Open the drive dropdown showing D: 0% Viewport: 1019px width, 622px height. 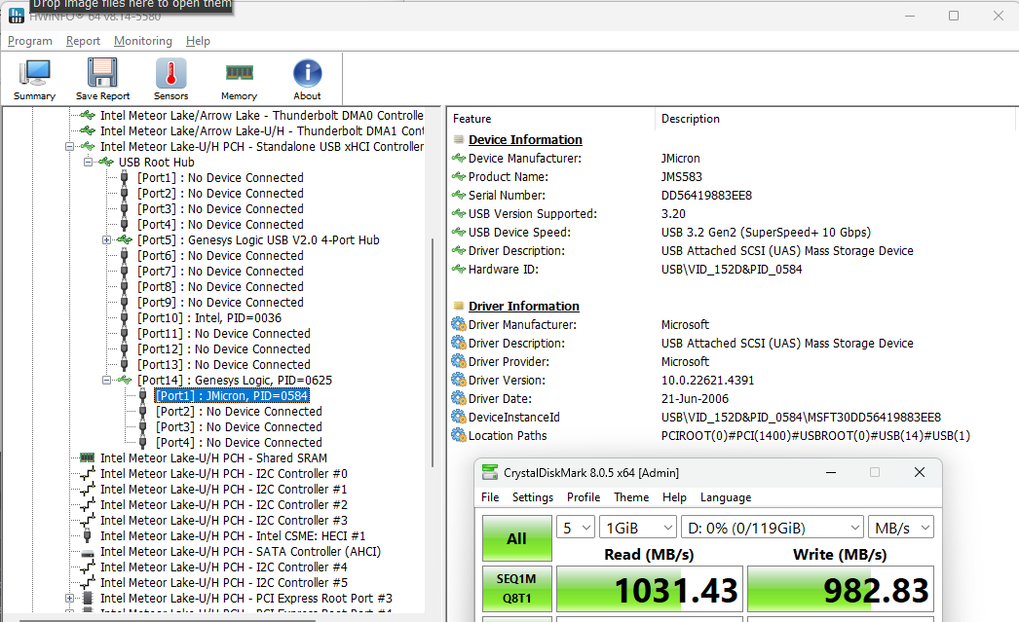[x=773, y=528]
